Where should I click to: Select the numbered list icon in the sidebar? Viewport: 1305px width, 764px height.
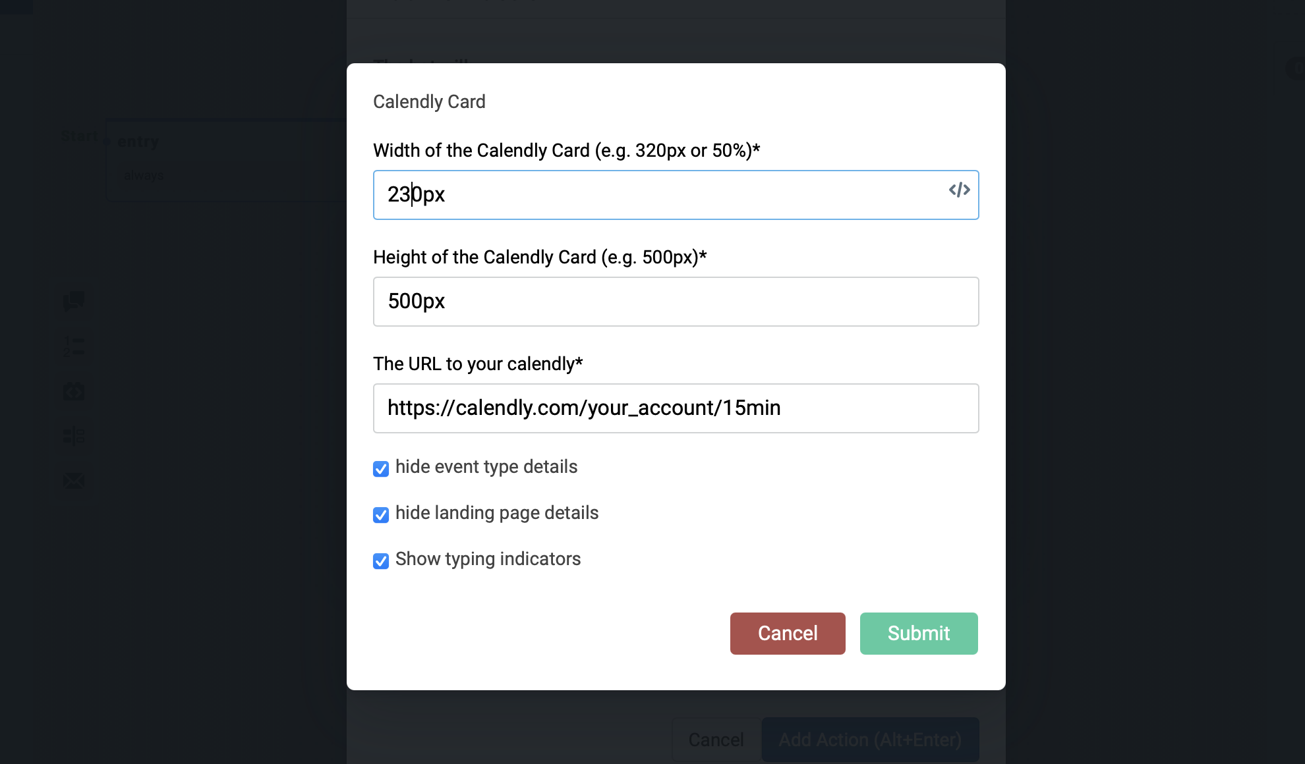pyautogui.click(x=73, y=346)
